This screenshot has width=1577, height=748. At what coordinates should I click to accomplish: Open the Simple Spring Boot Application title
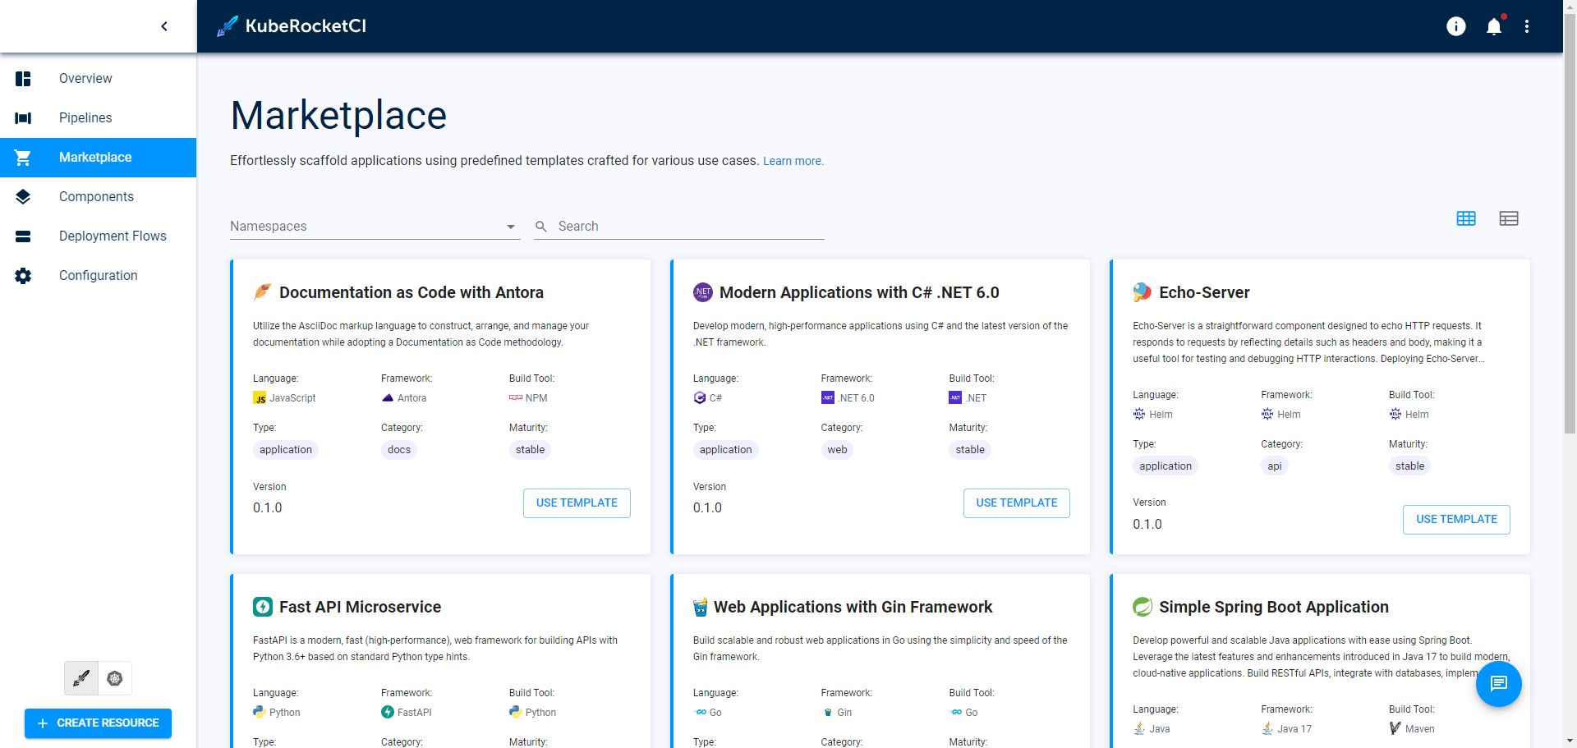point(1274,607)
